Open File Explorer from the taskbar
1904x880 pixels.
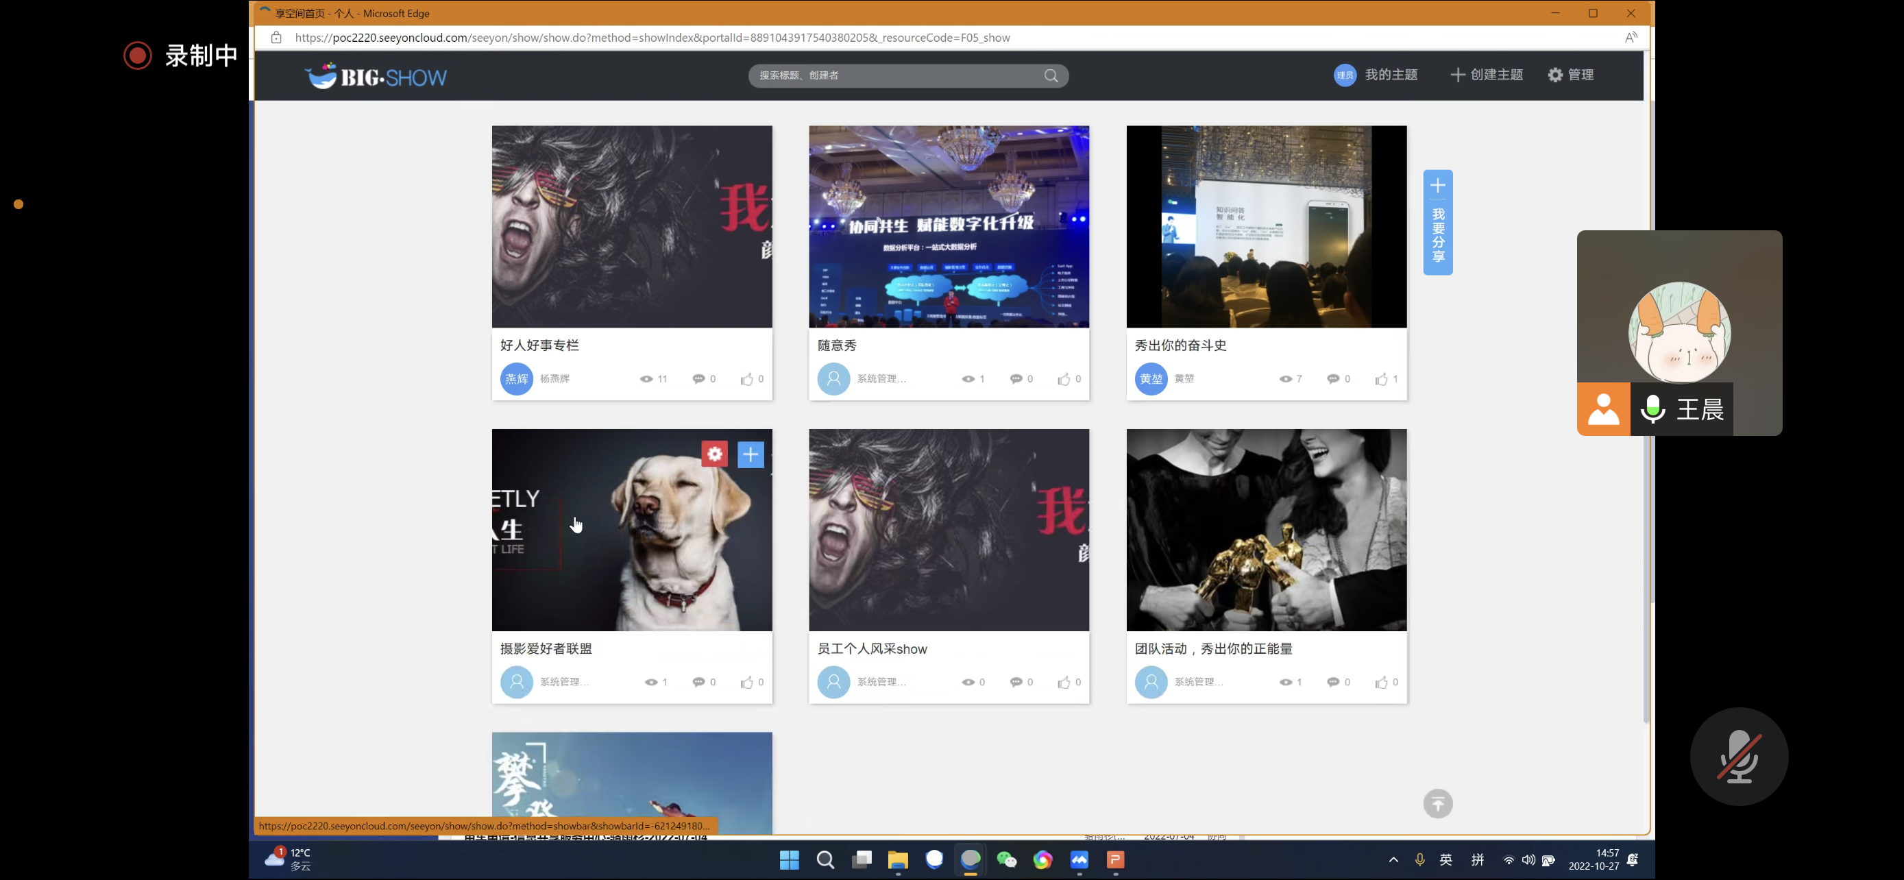(897, 860)
